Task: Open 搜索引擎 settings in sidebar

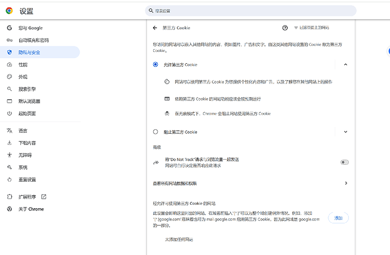Action: [x=27, y=89]
